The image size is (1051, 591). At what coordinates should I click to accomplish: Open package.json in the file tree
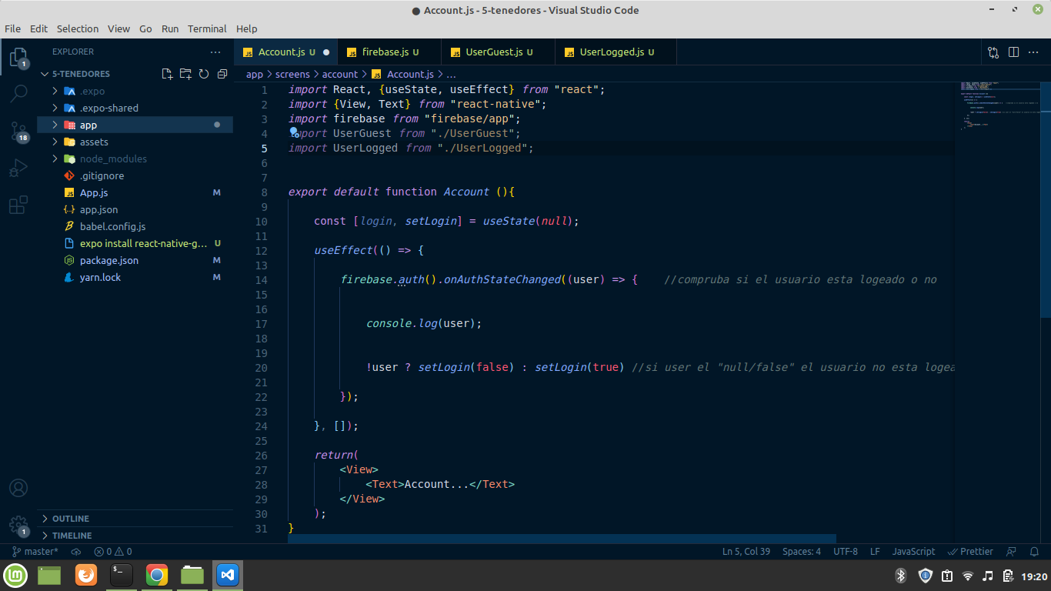(x=135, y=260)
